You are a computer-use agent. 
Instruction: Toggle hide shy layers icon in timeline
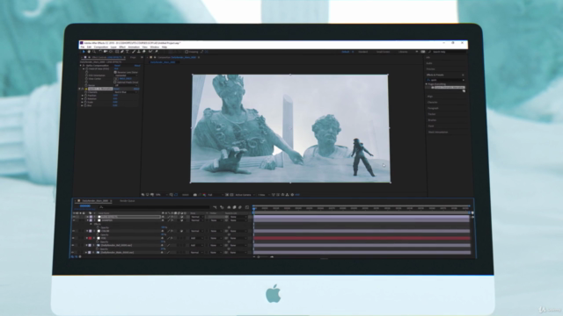(x=229, y=207)
